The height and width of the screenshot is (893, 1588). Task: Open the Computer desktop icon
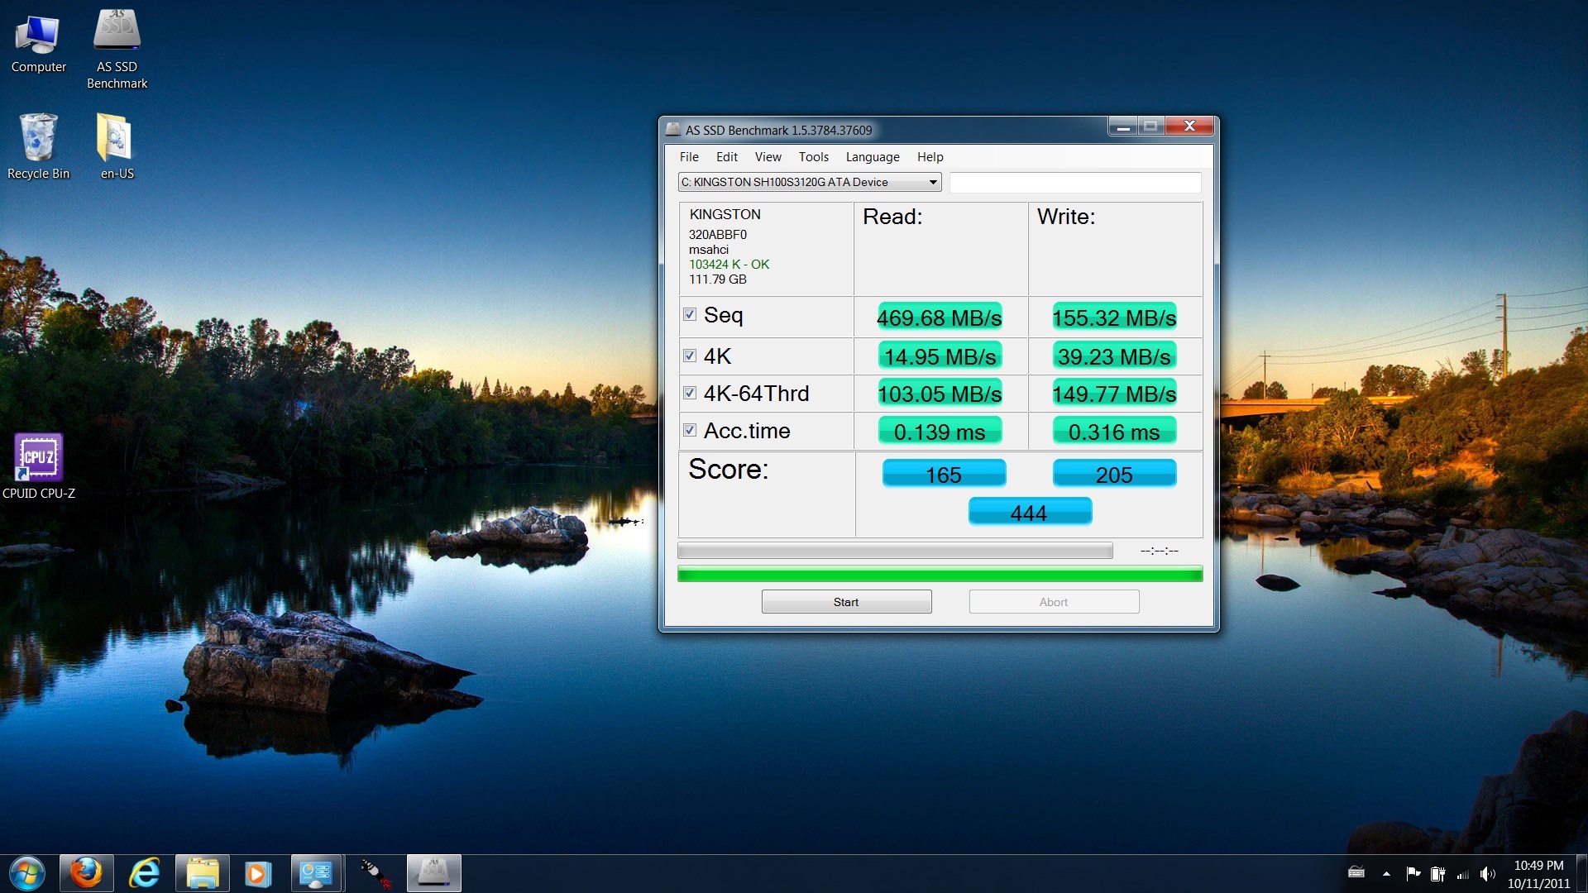coord(38,43)
